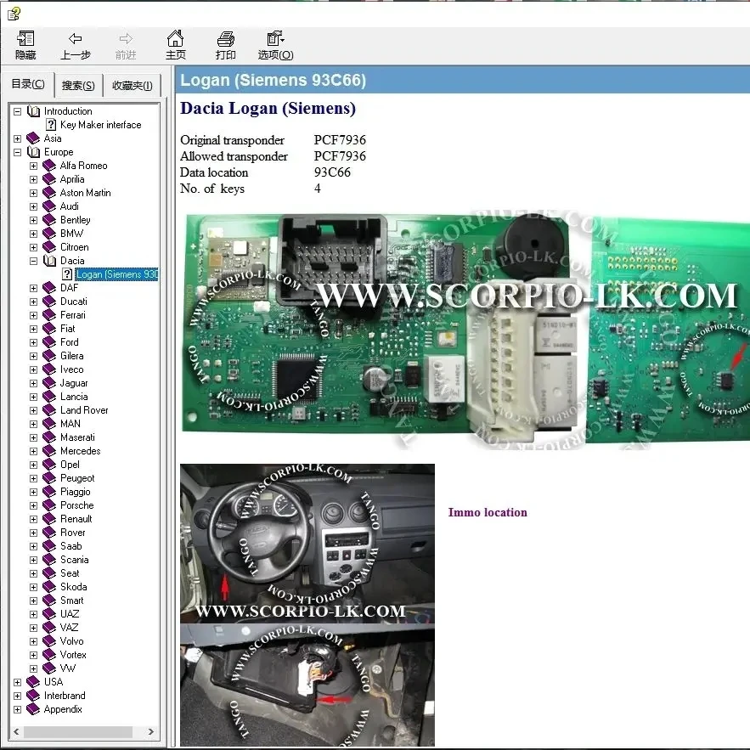The height and width of the screenshot is (750, 750).
Task: Expand the Appendix tree node
Action: (x=18, y=709)
